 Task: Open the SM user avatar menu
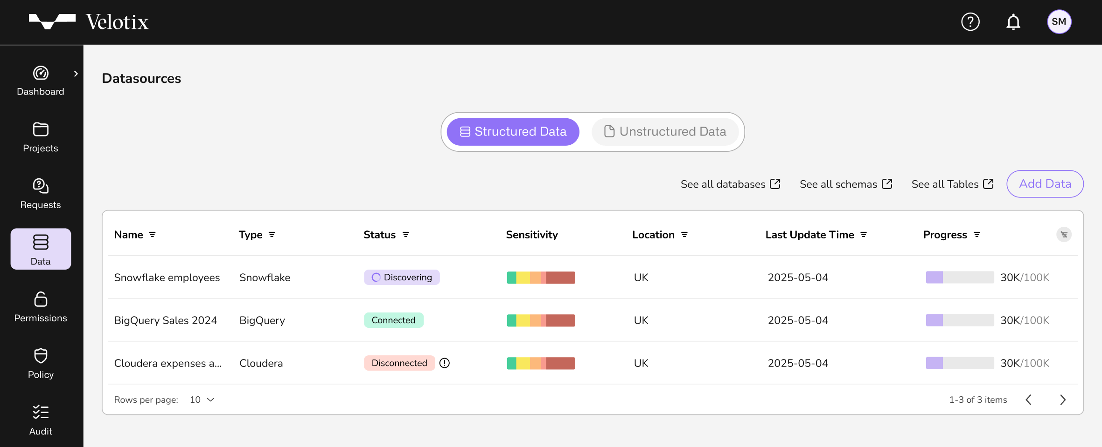1059,22
